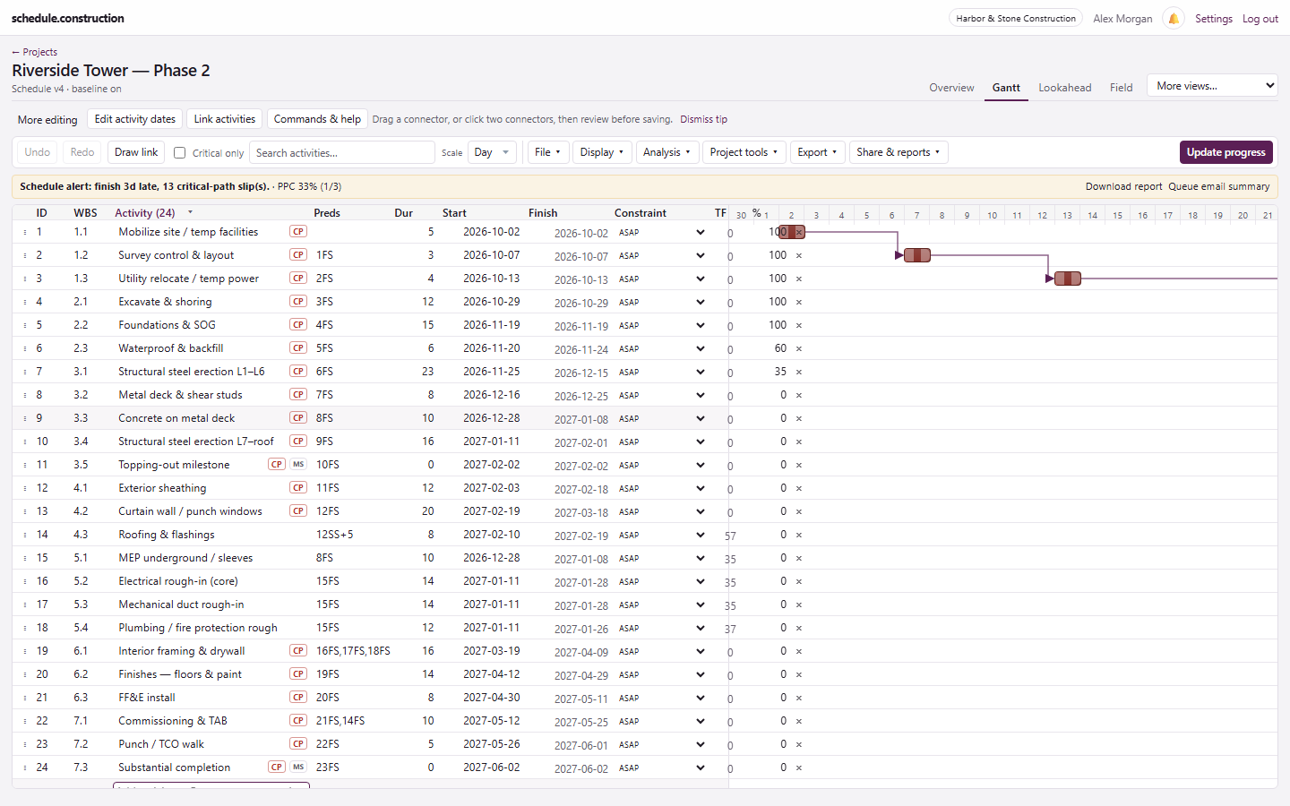Image resolution: width=1290 pixels, height=806 pixels.
Task: Click Queue email summary link
Action: coord(1218,186)
